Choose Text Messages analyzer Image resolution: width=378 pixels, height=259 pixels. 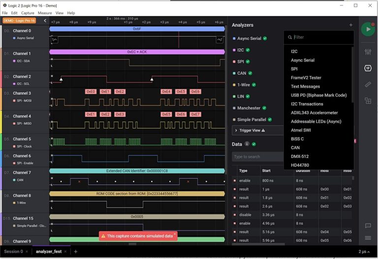click(x=305, y=86)
